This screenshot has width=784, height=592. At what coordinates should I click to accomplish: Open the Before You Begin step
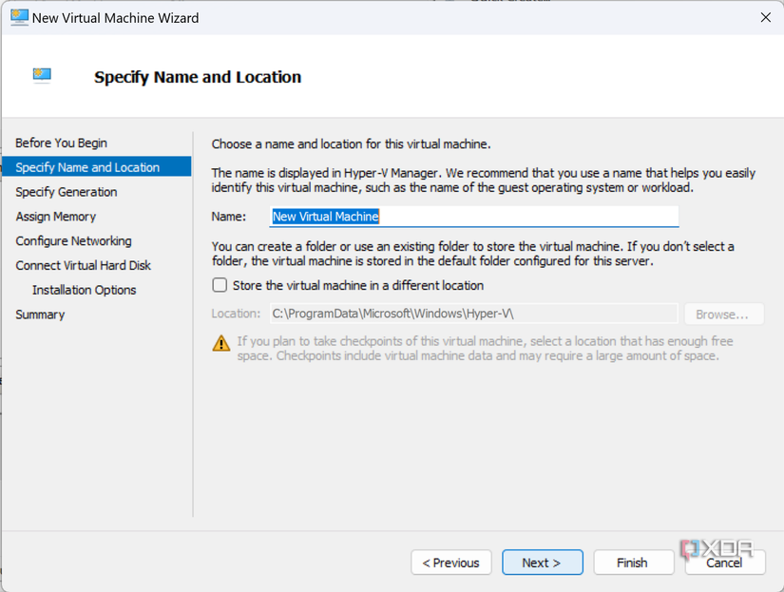(x=61, y=143)
